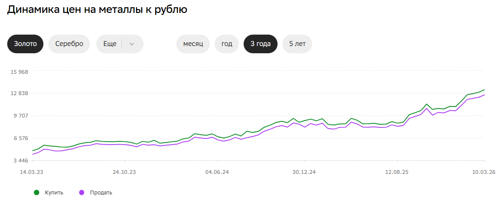Screen dimensions: 501x202
Task: Click the 24.10.23 axis date label
Action: point(124,172)
